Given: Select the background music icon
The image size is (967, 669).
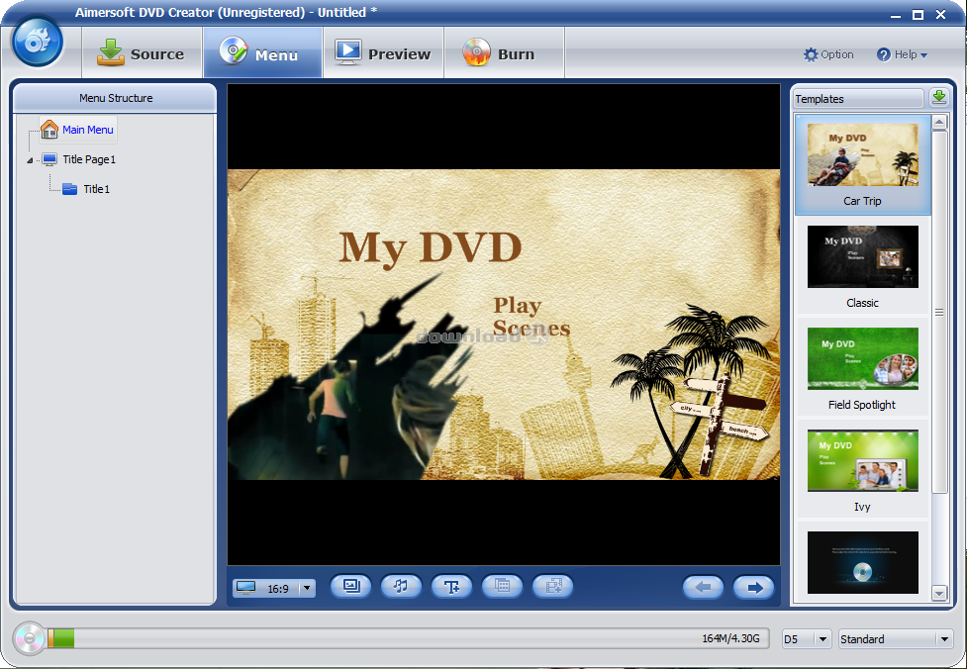Looking at the screenshot, I should [401, 586].
